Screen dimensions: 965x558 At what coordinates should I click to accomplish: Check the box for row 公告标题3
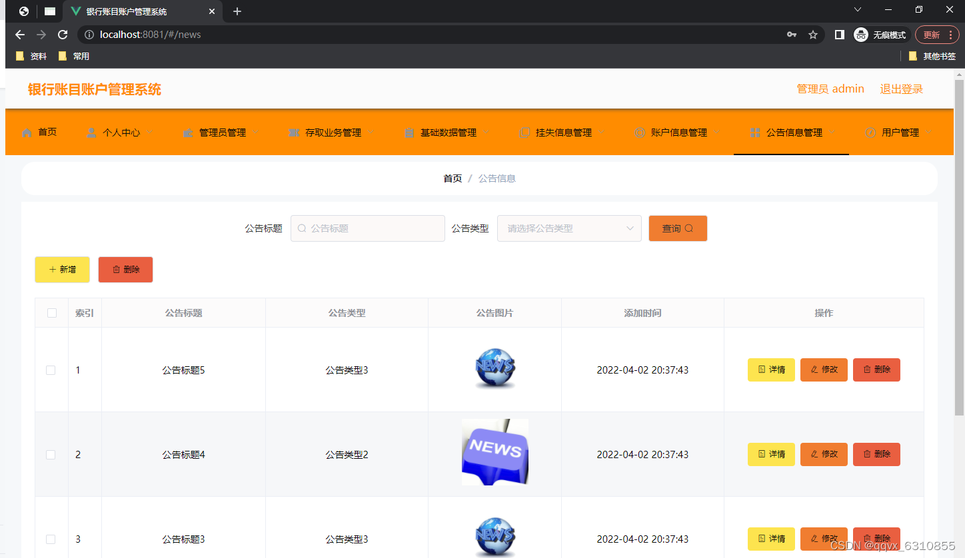point(51,539)
